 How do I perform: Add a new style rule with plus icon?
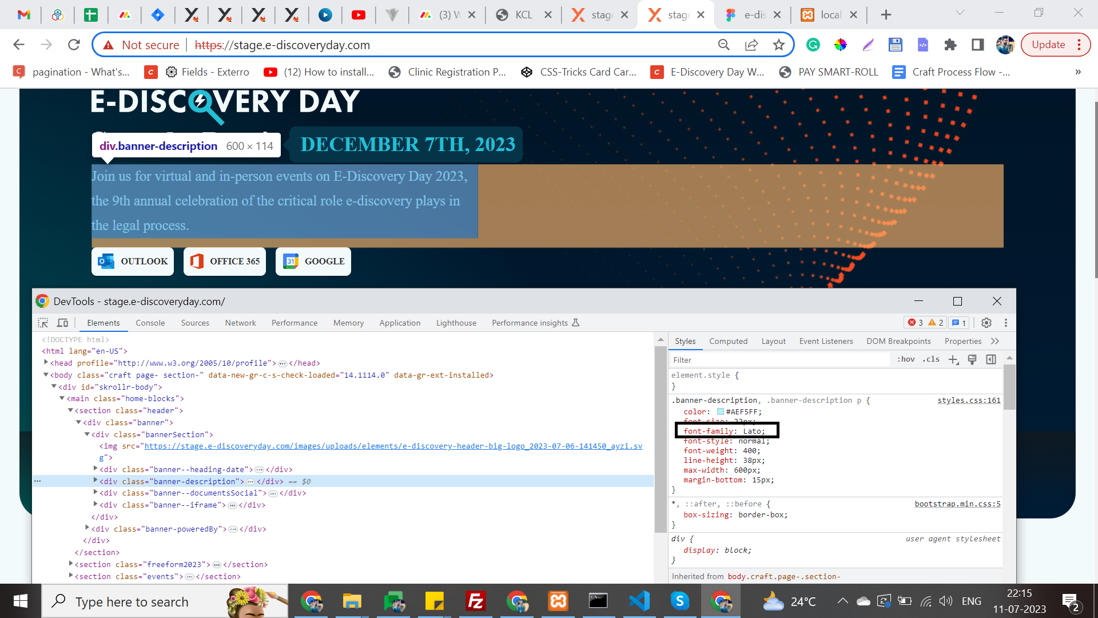click(953, 359)
